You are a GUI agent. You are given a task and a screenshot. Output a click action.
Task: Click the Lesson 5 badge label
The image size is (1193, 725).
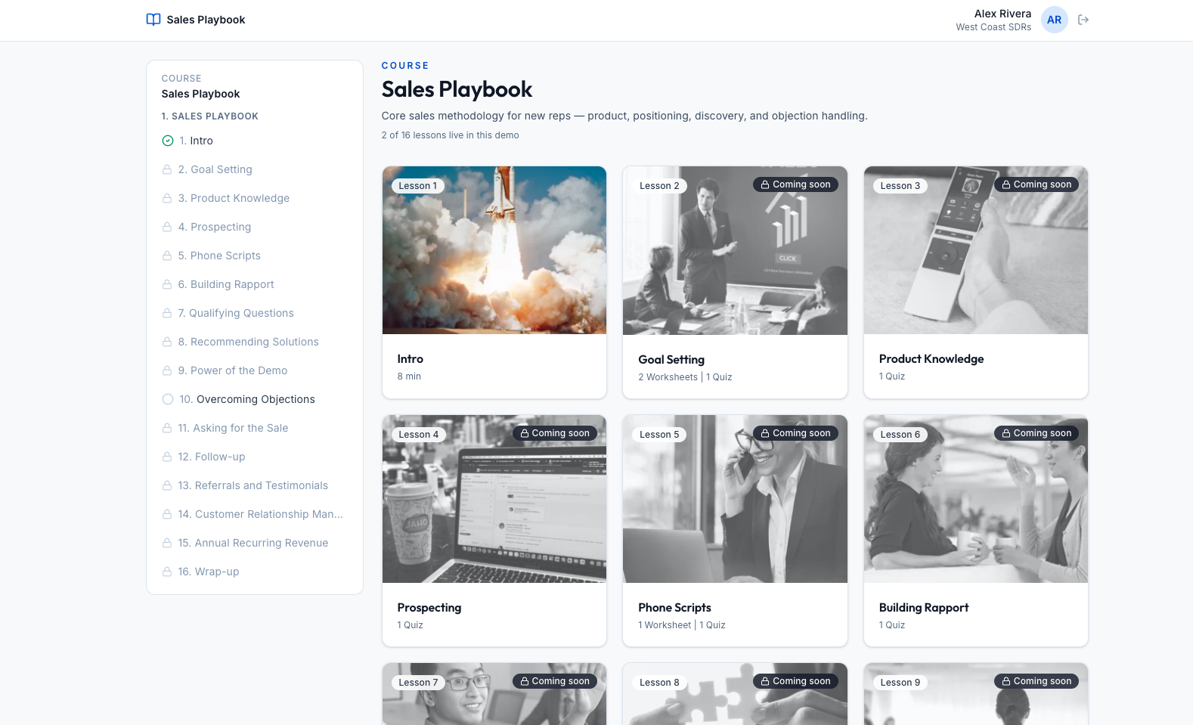click(x=659, y=435)
